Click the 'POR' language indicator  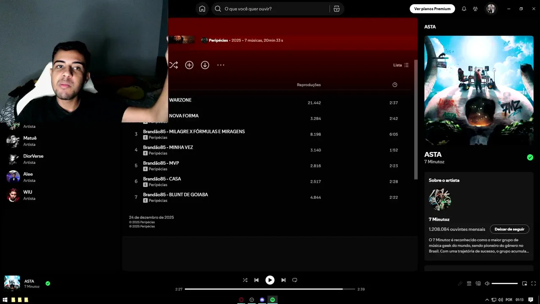click(509, 300)
